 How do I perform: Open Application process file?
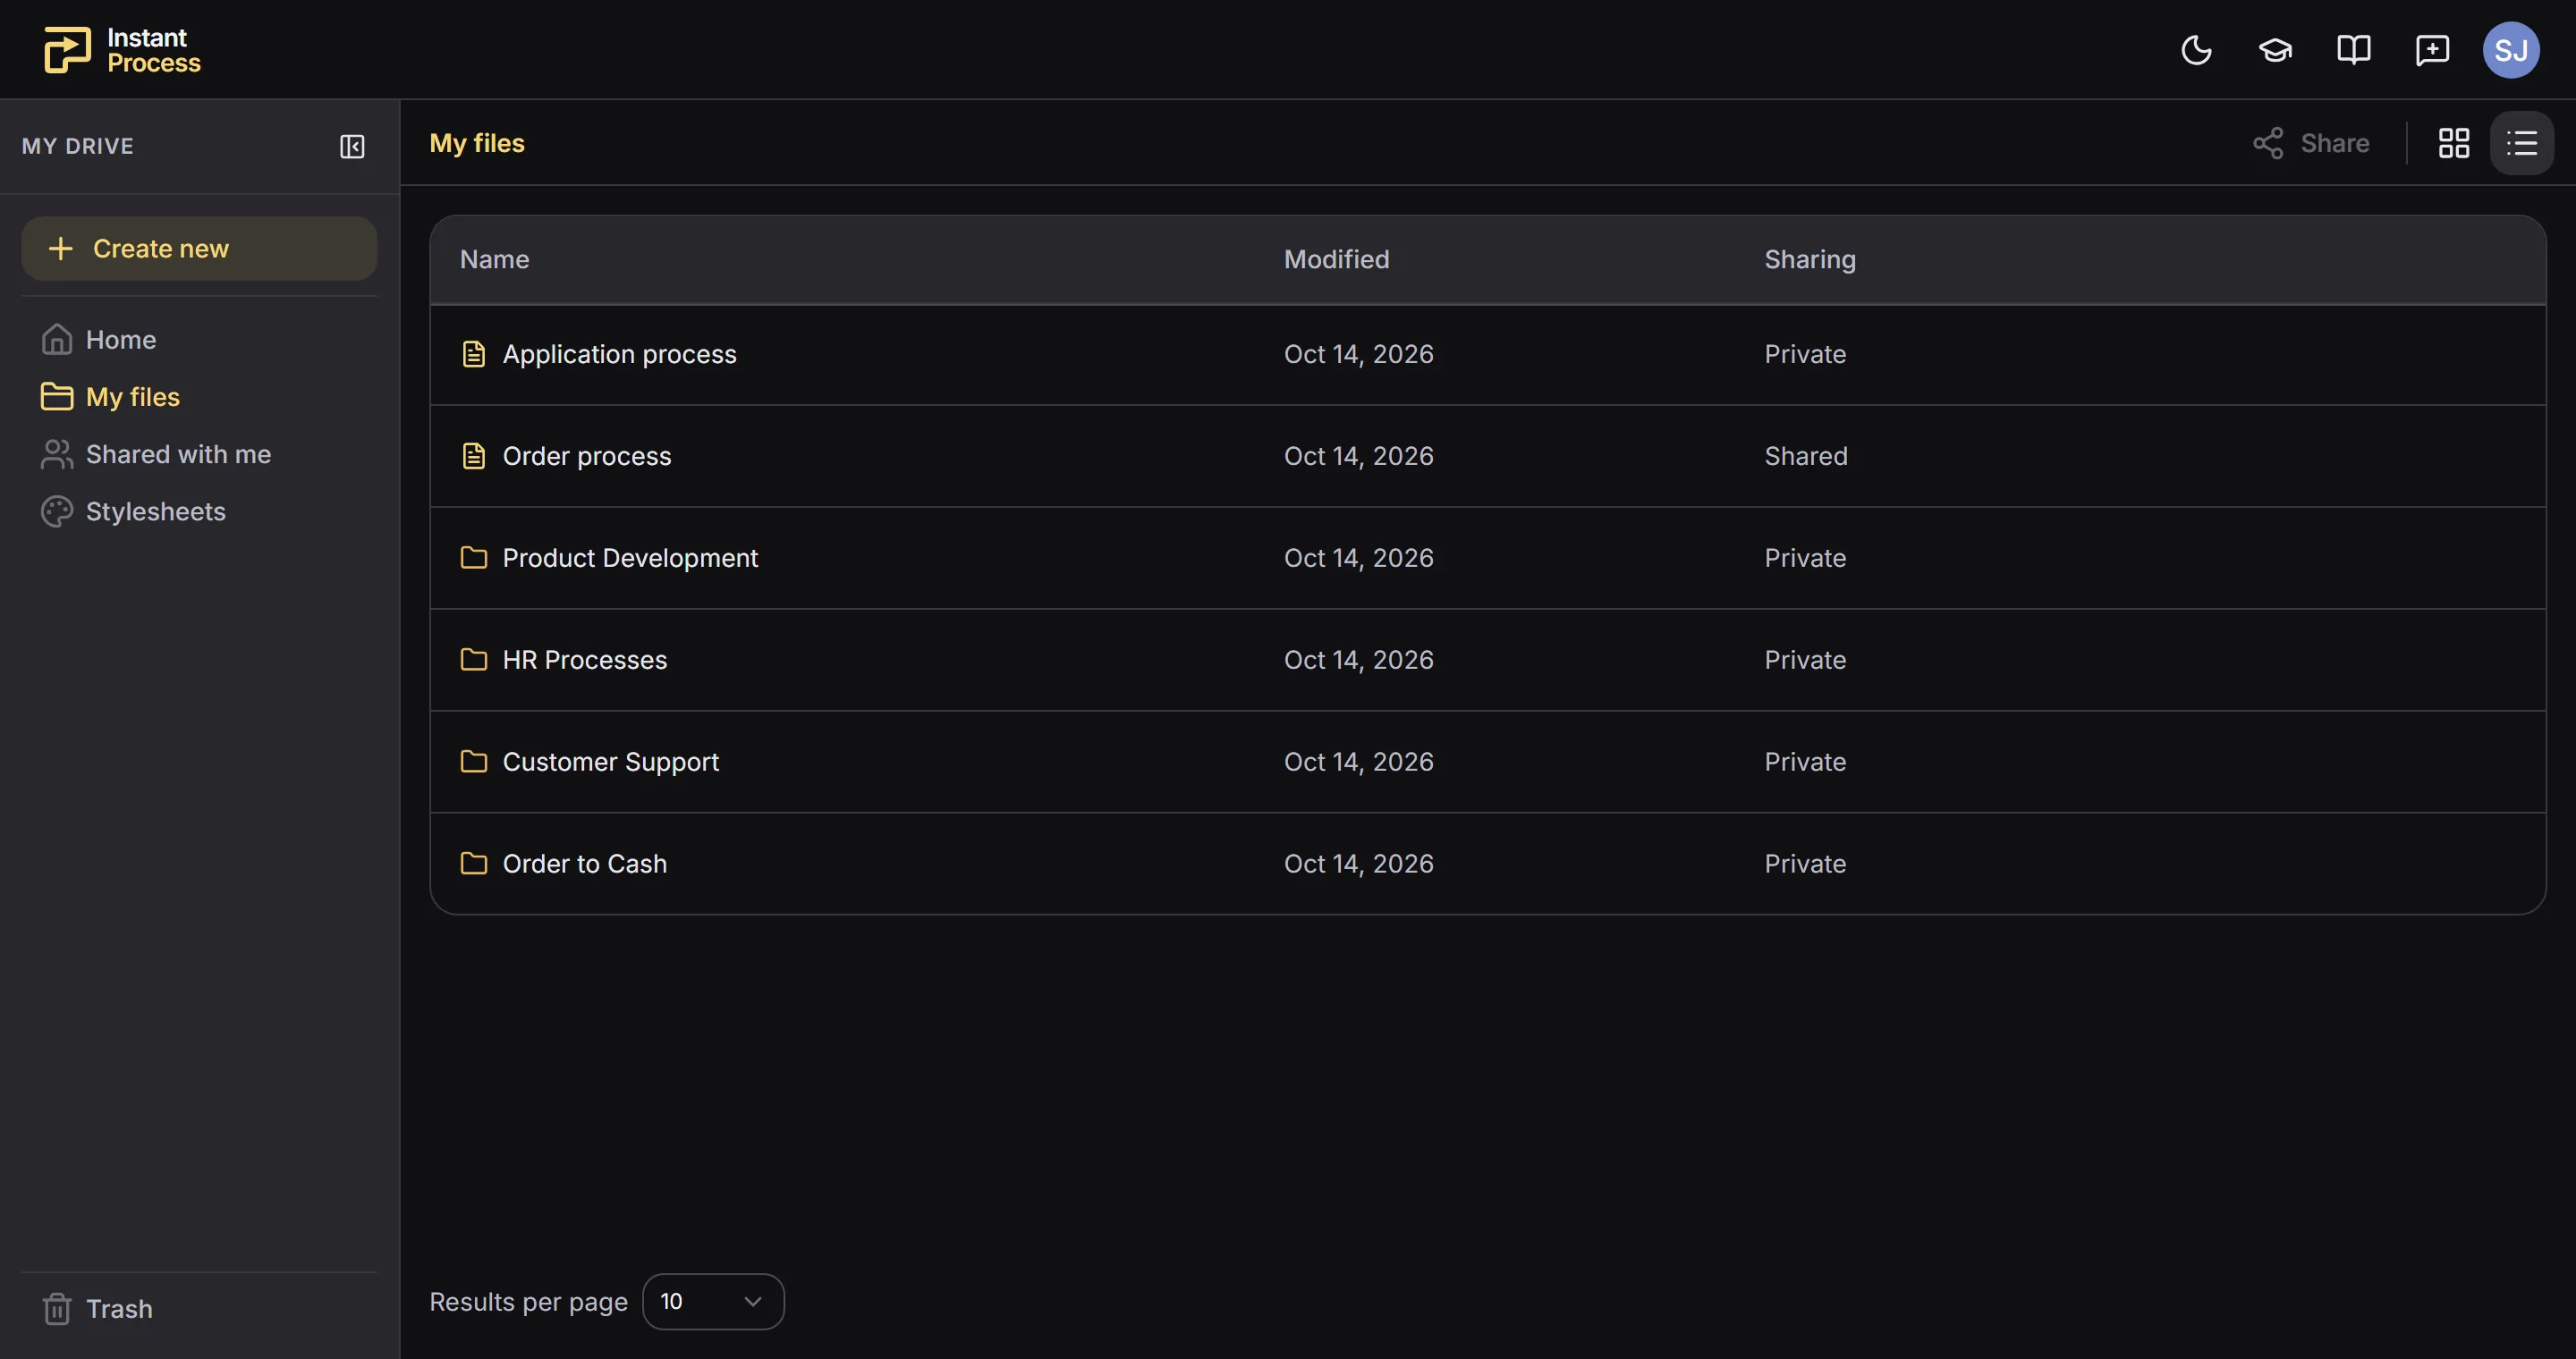[x=1488, y=354]
